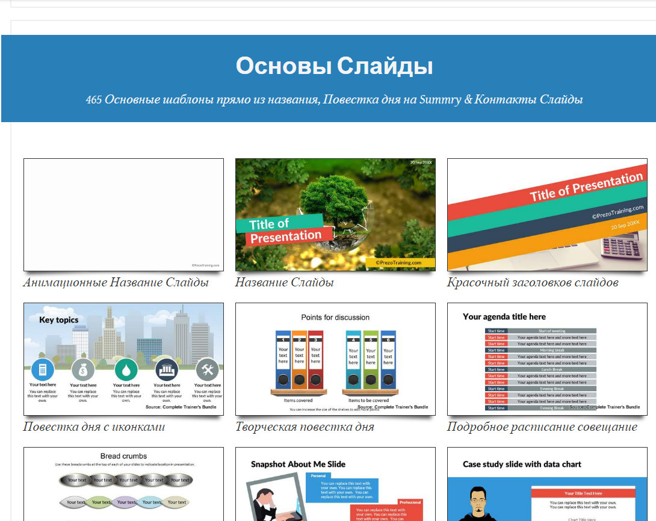Open the colorful striped title slide thumbnail

click(547, 215)
